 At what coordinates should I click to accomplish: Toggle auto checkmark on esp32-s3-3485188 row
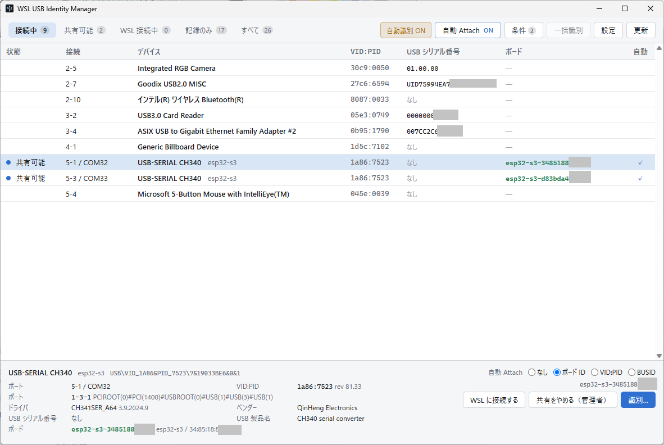640,162
